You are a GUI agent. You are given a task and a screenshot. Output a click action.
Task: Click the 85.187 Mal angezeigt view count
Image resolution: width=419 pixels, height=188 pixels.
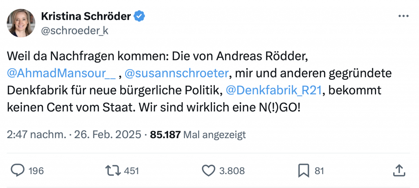[198, 134]
